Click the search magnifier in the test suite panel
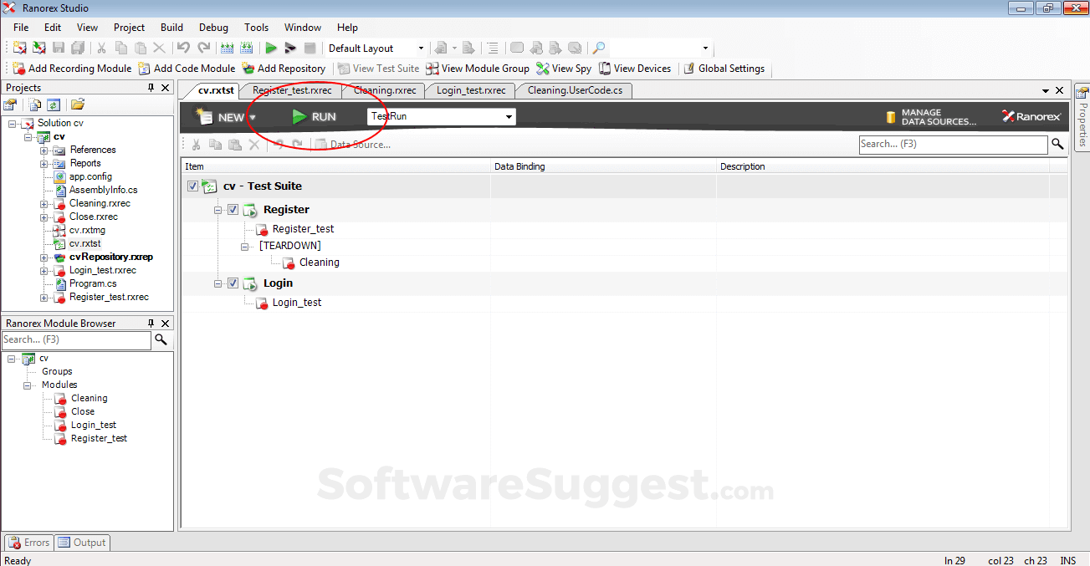1090x566 pixels. (1057, 144)
